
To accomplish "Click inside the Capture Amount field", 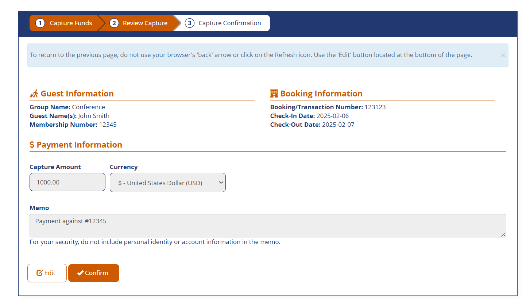I will (x=67, y=182).
